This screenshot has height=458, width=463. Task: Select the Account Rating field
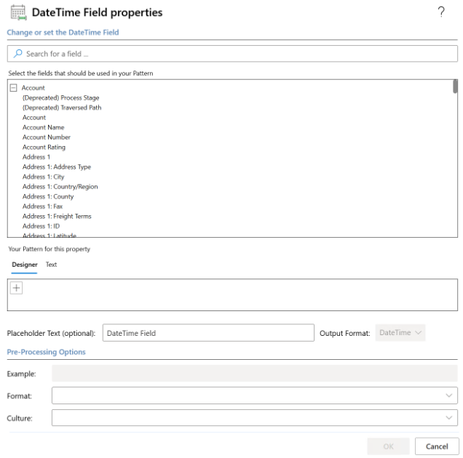pos(44,147)
